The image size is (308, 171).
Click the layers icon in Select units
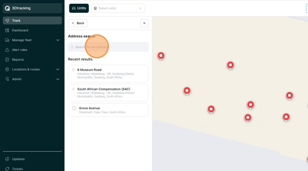[x=95, y=8]
